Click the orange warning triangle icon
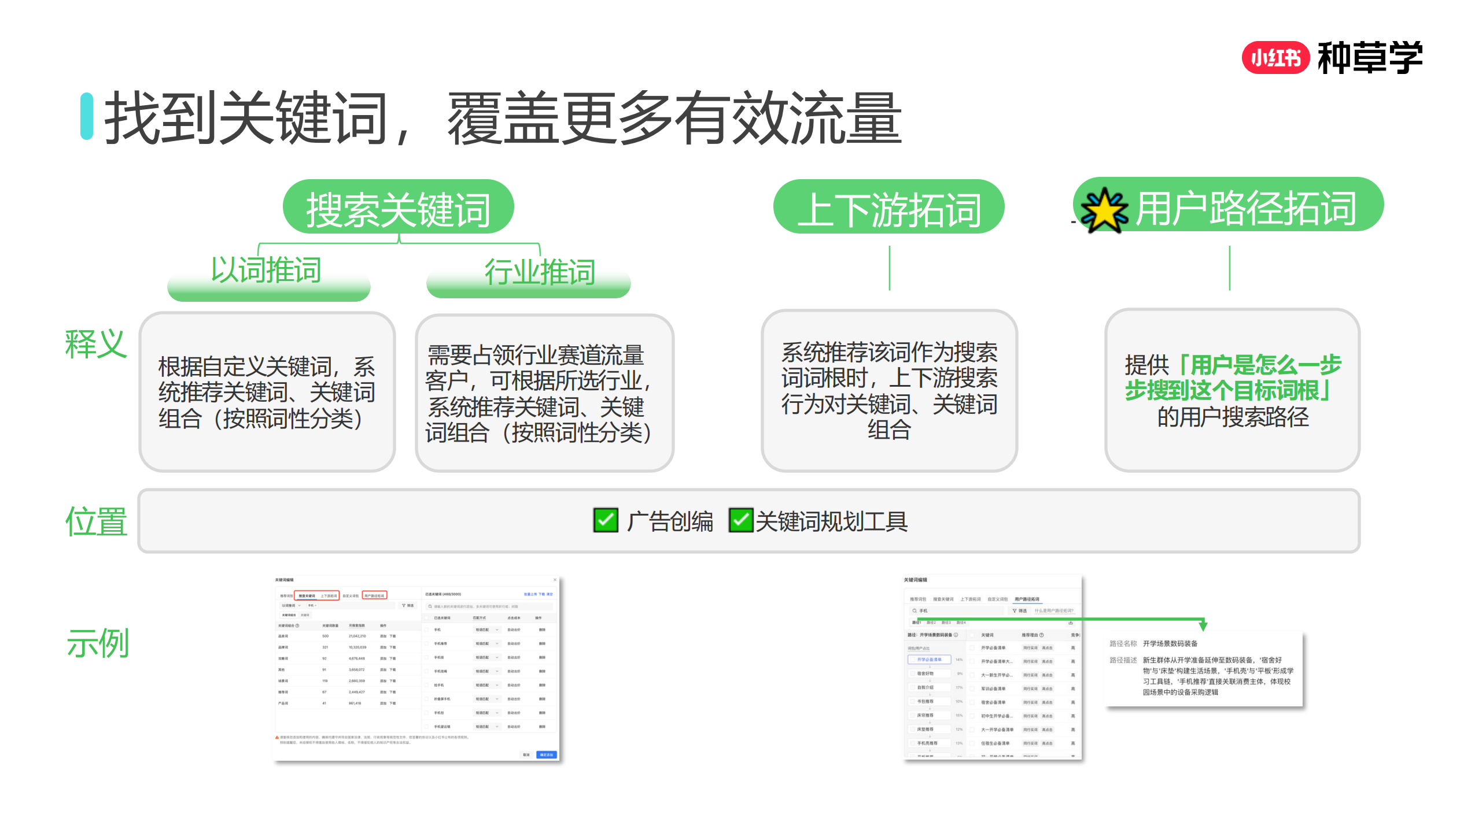 coord(277,737)
